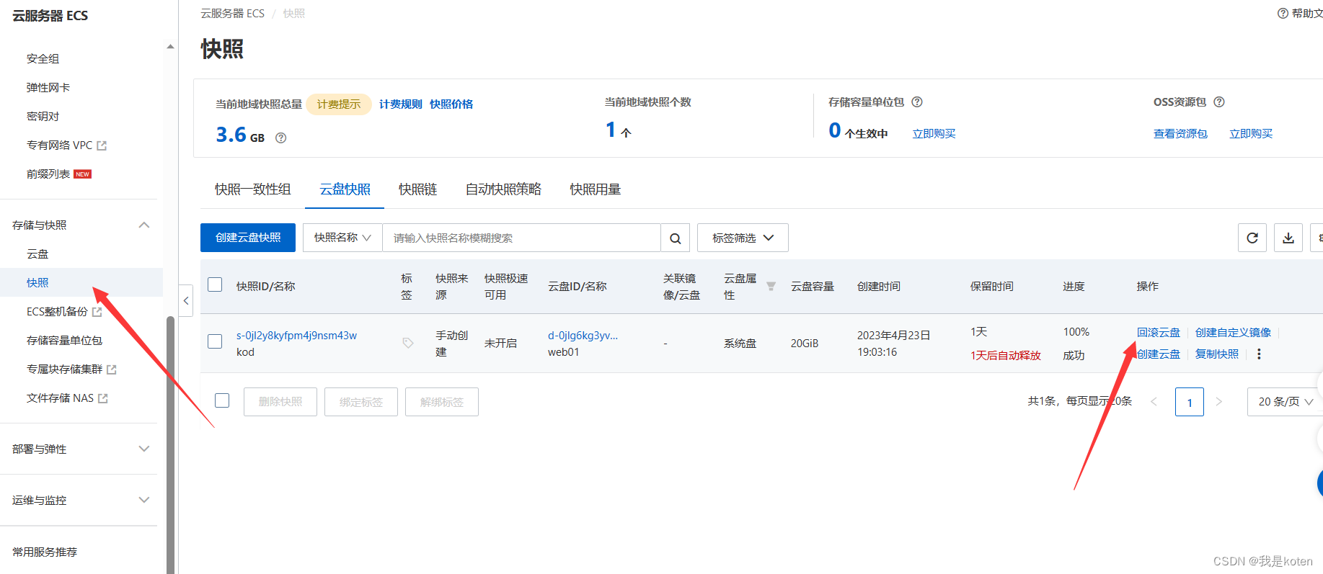
Task: Focus the snapshot name search field
Action: (521, 238)
